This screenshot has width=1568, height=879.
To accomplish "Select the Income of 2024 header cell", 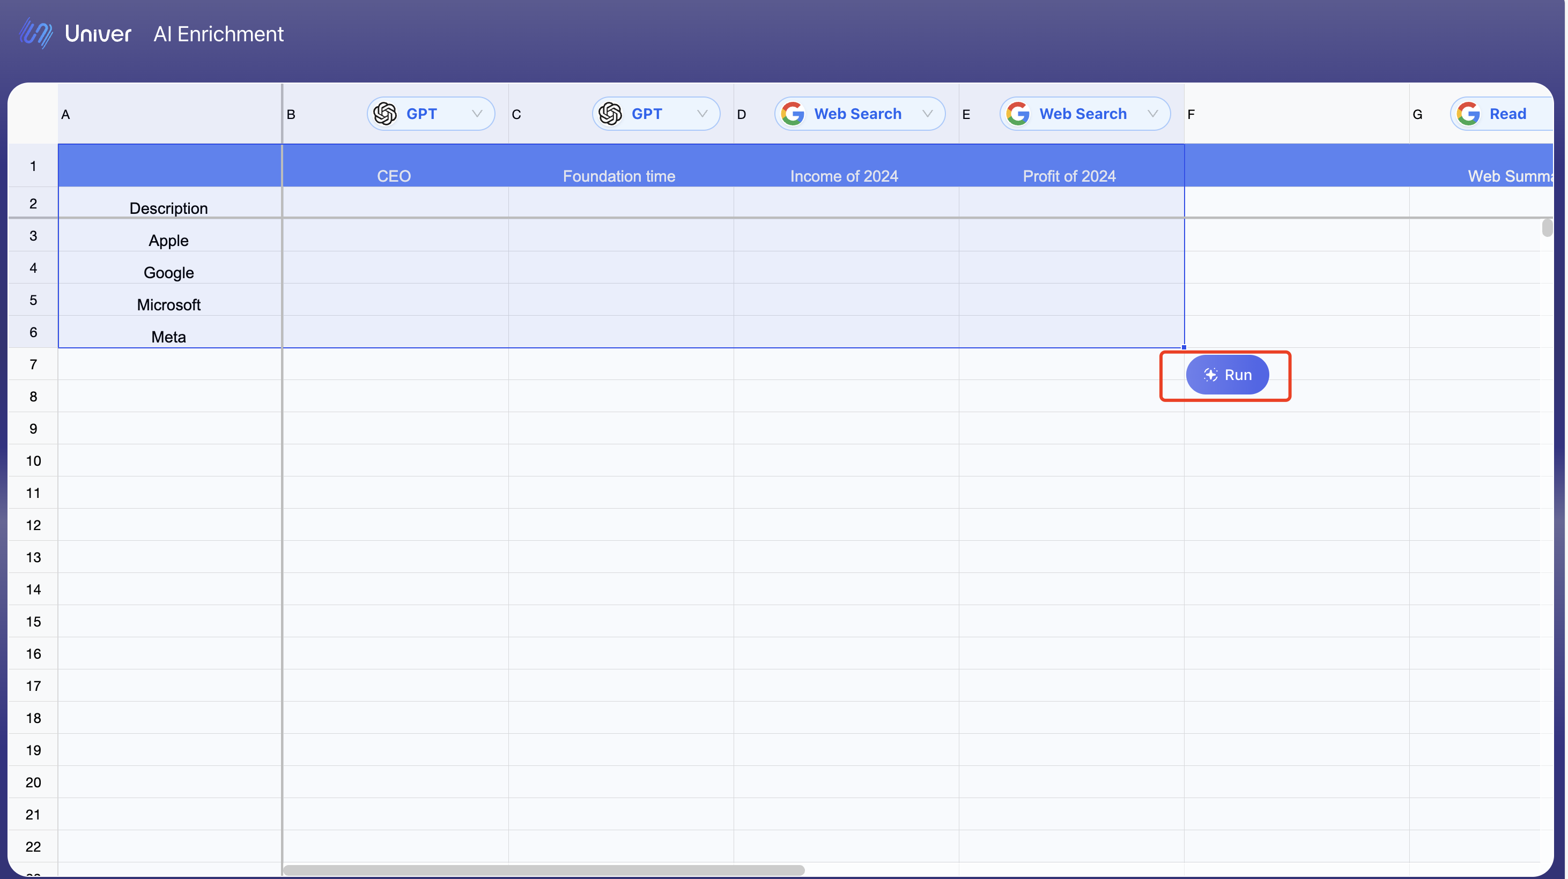I will (x=845, y=166).
